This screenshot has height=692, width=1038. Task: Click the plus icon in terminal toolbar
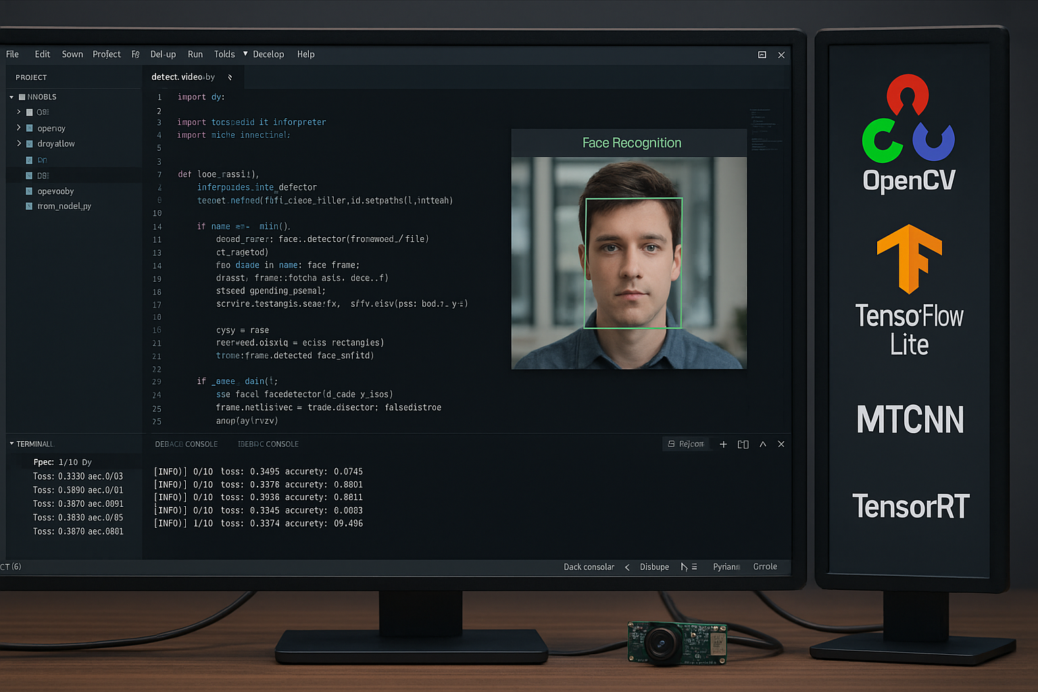click(723, 444)
